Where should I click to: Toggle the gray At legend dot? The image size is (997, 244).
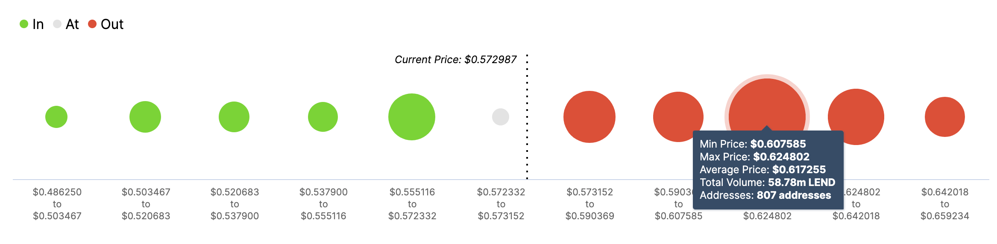click(57, 24)
